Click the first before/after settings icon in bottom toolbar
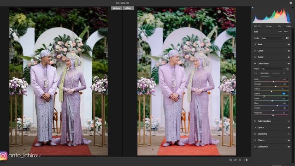295x166 pixels. pos(230,160)
